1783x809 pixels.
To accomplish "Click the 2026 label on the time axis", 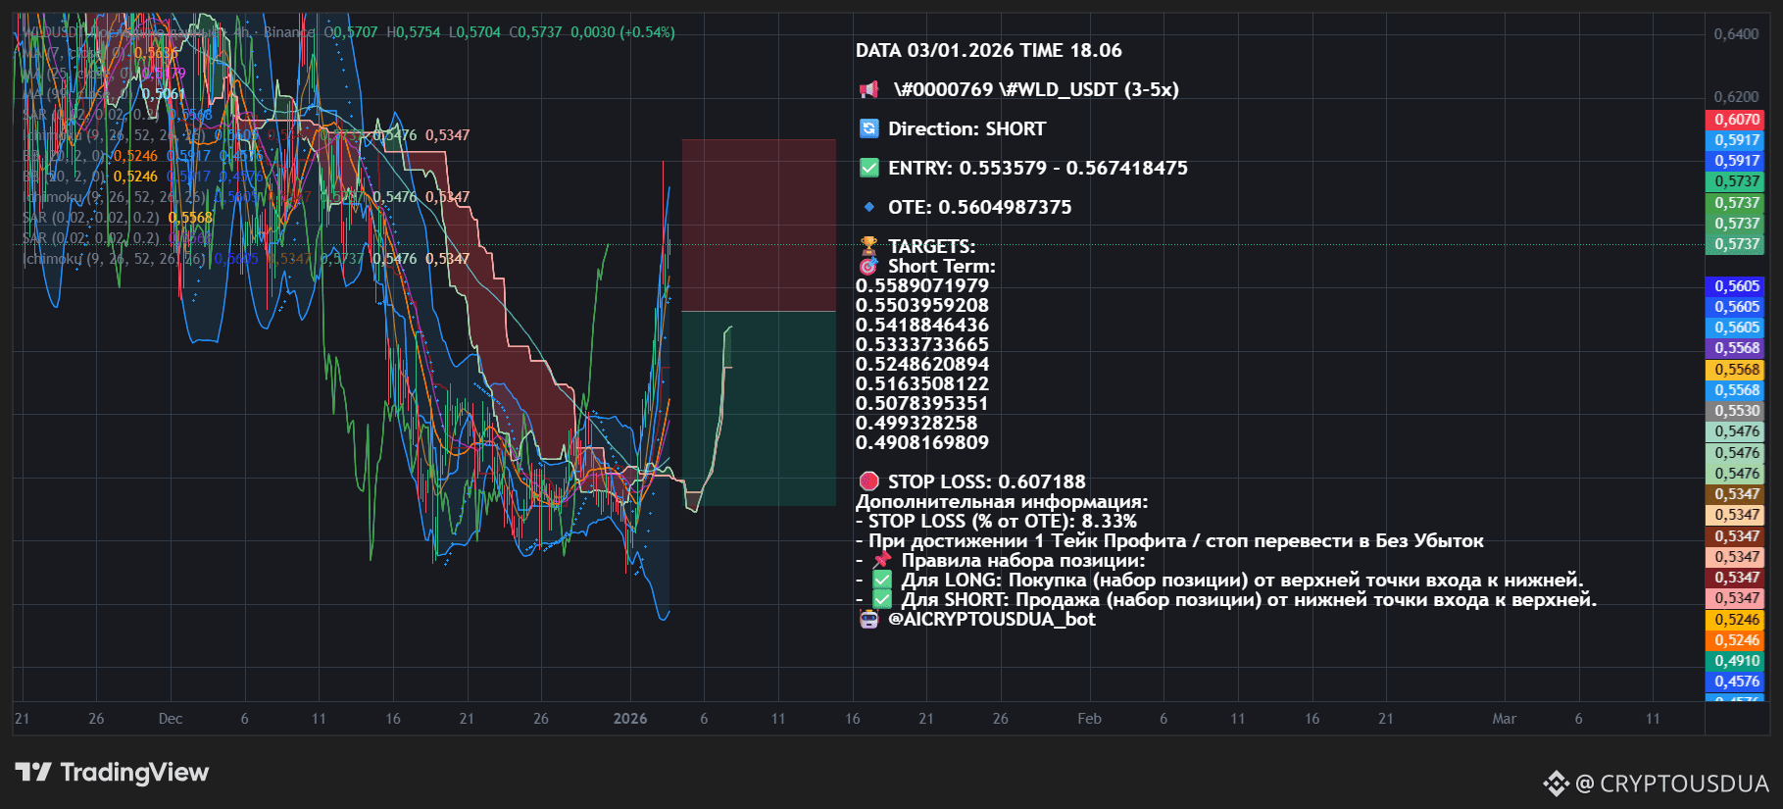I will [630, 719].
